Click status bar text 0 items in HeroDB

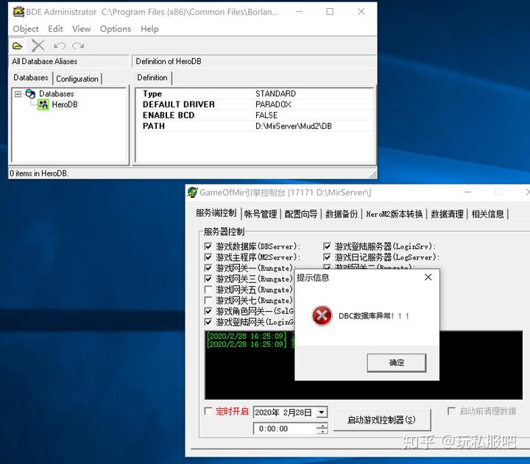tap(39, 174)
